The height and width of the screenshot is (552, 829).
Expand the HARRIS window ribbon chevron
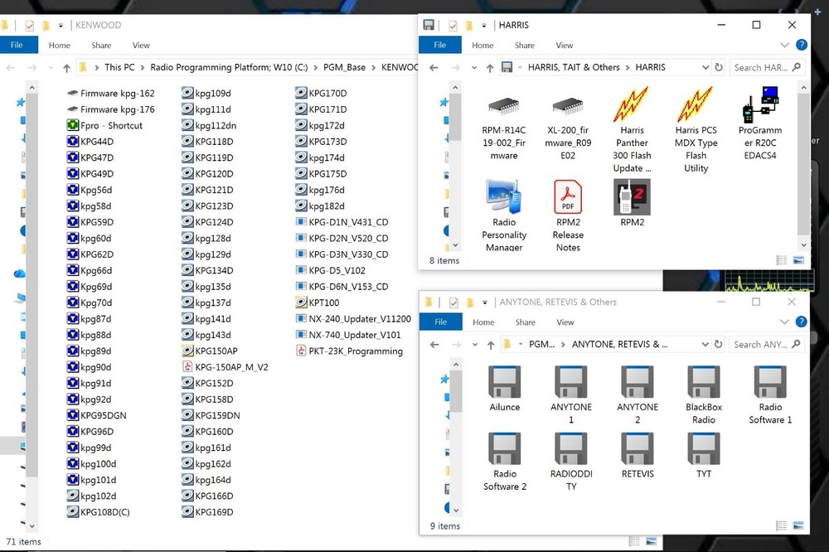coord(785,46)
